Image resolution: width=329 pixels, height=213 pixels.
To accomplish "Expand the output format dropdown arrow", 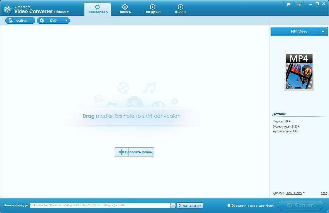I will (323, 31).
